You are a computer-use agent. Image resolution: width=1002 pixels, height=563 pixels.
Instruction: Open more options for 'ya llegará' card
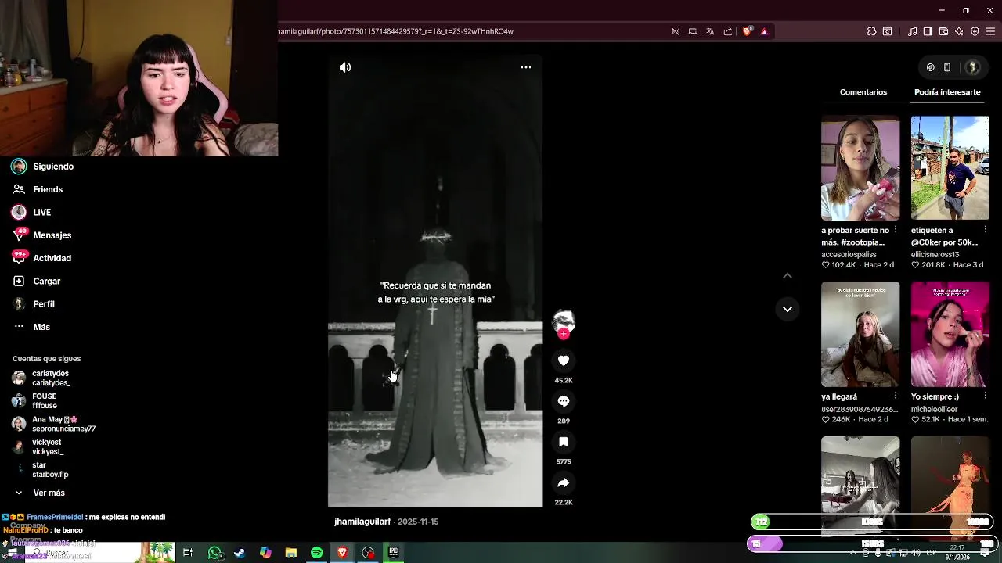(896, 396)
